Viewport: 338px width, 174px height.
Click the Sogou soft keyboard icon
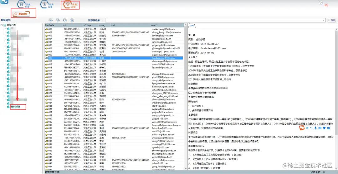click(320, 128)
